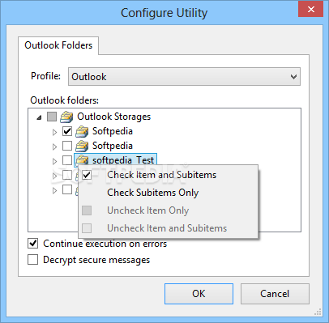
Task: Expand the softpedia_Test folder node
Action: (x=54, y=161)
